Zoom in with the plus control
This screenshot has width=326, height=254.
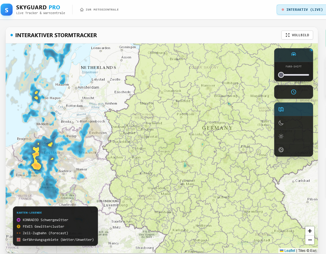pos(310,231)
